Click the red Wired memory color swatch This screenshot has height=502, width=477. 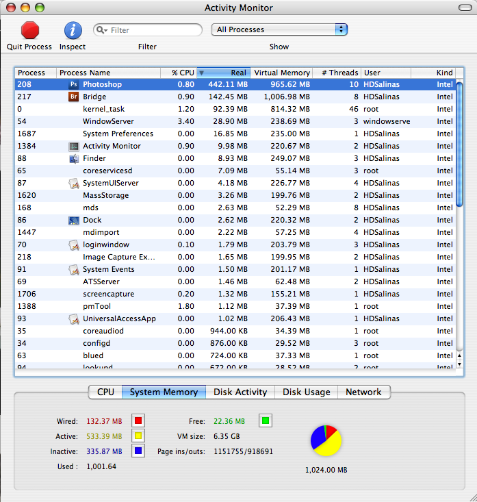click(138, 421)
